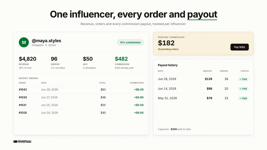Click the Jun 24, 2026 order date
This screenshot has height=150, width=267.
click(49, 113)
